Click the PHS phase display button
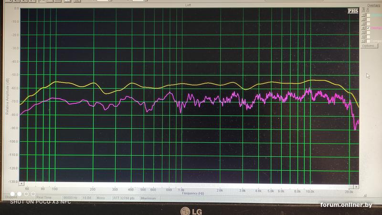This screenshot has height=215, width=382. (352, 11)
